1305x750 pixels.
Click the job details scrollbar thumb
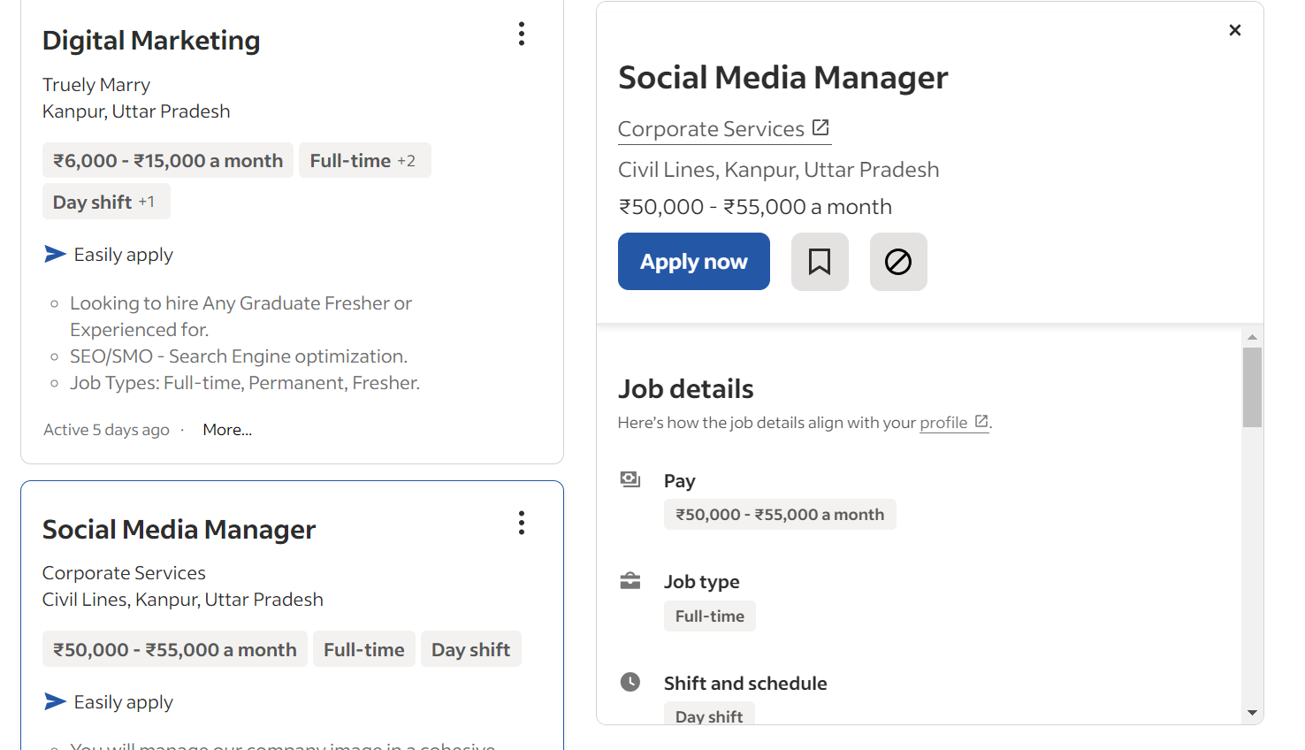(1252, 387)
